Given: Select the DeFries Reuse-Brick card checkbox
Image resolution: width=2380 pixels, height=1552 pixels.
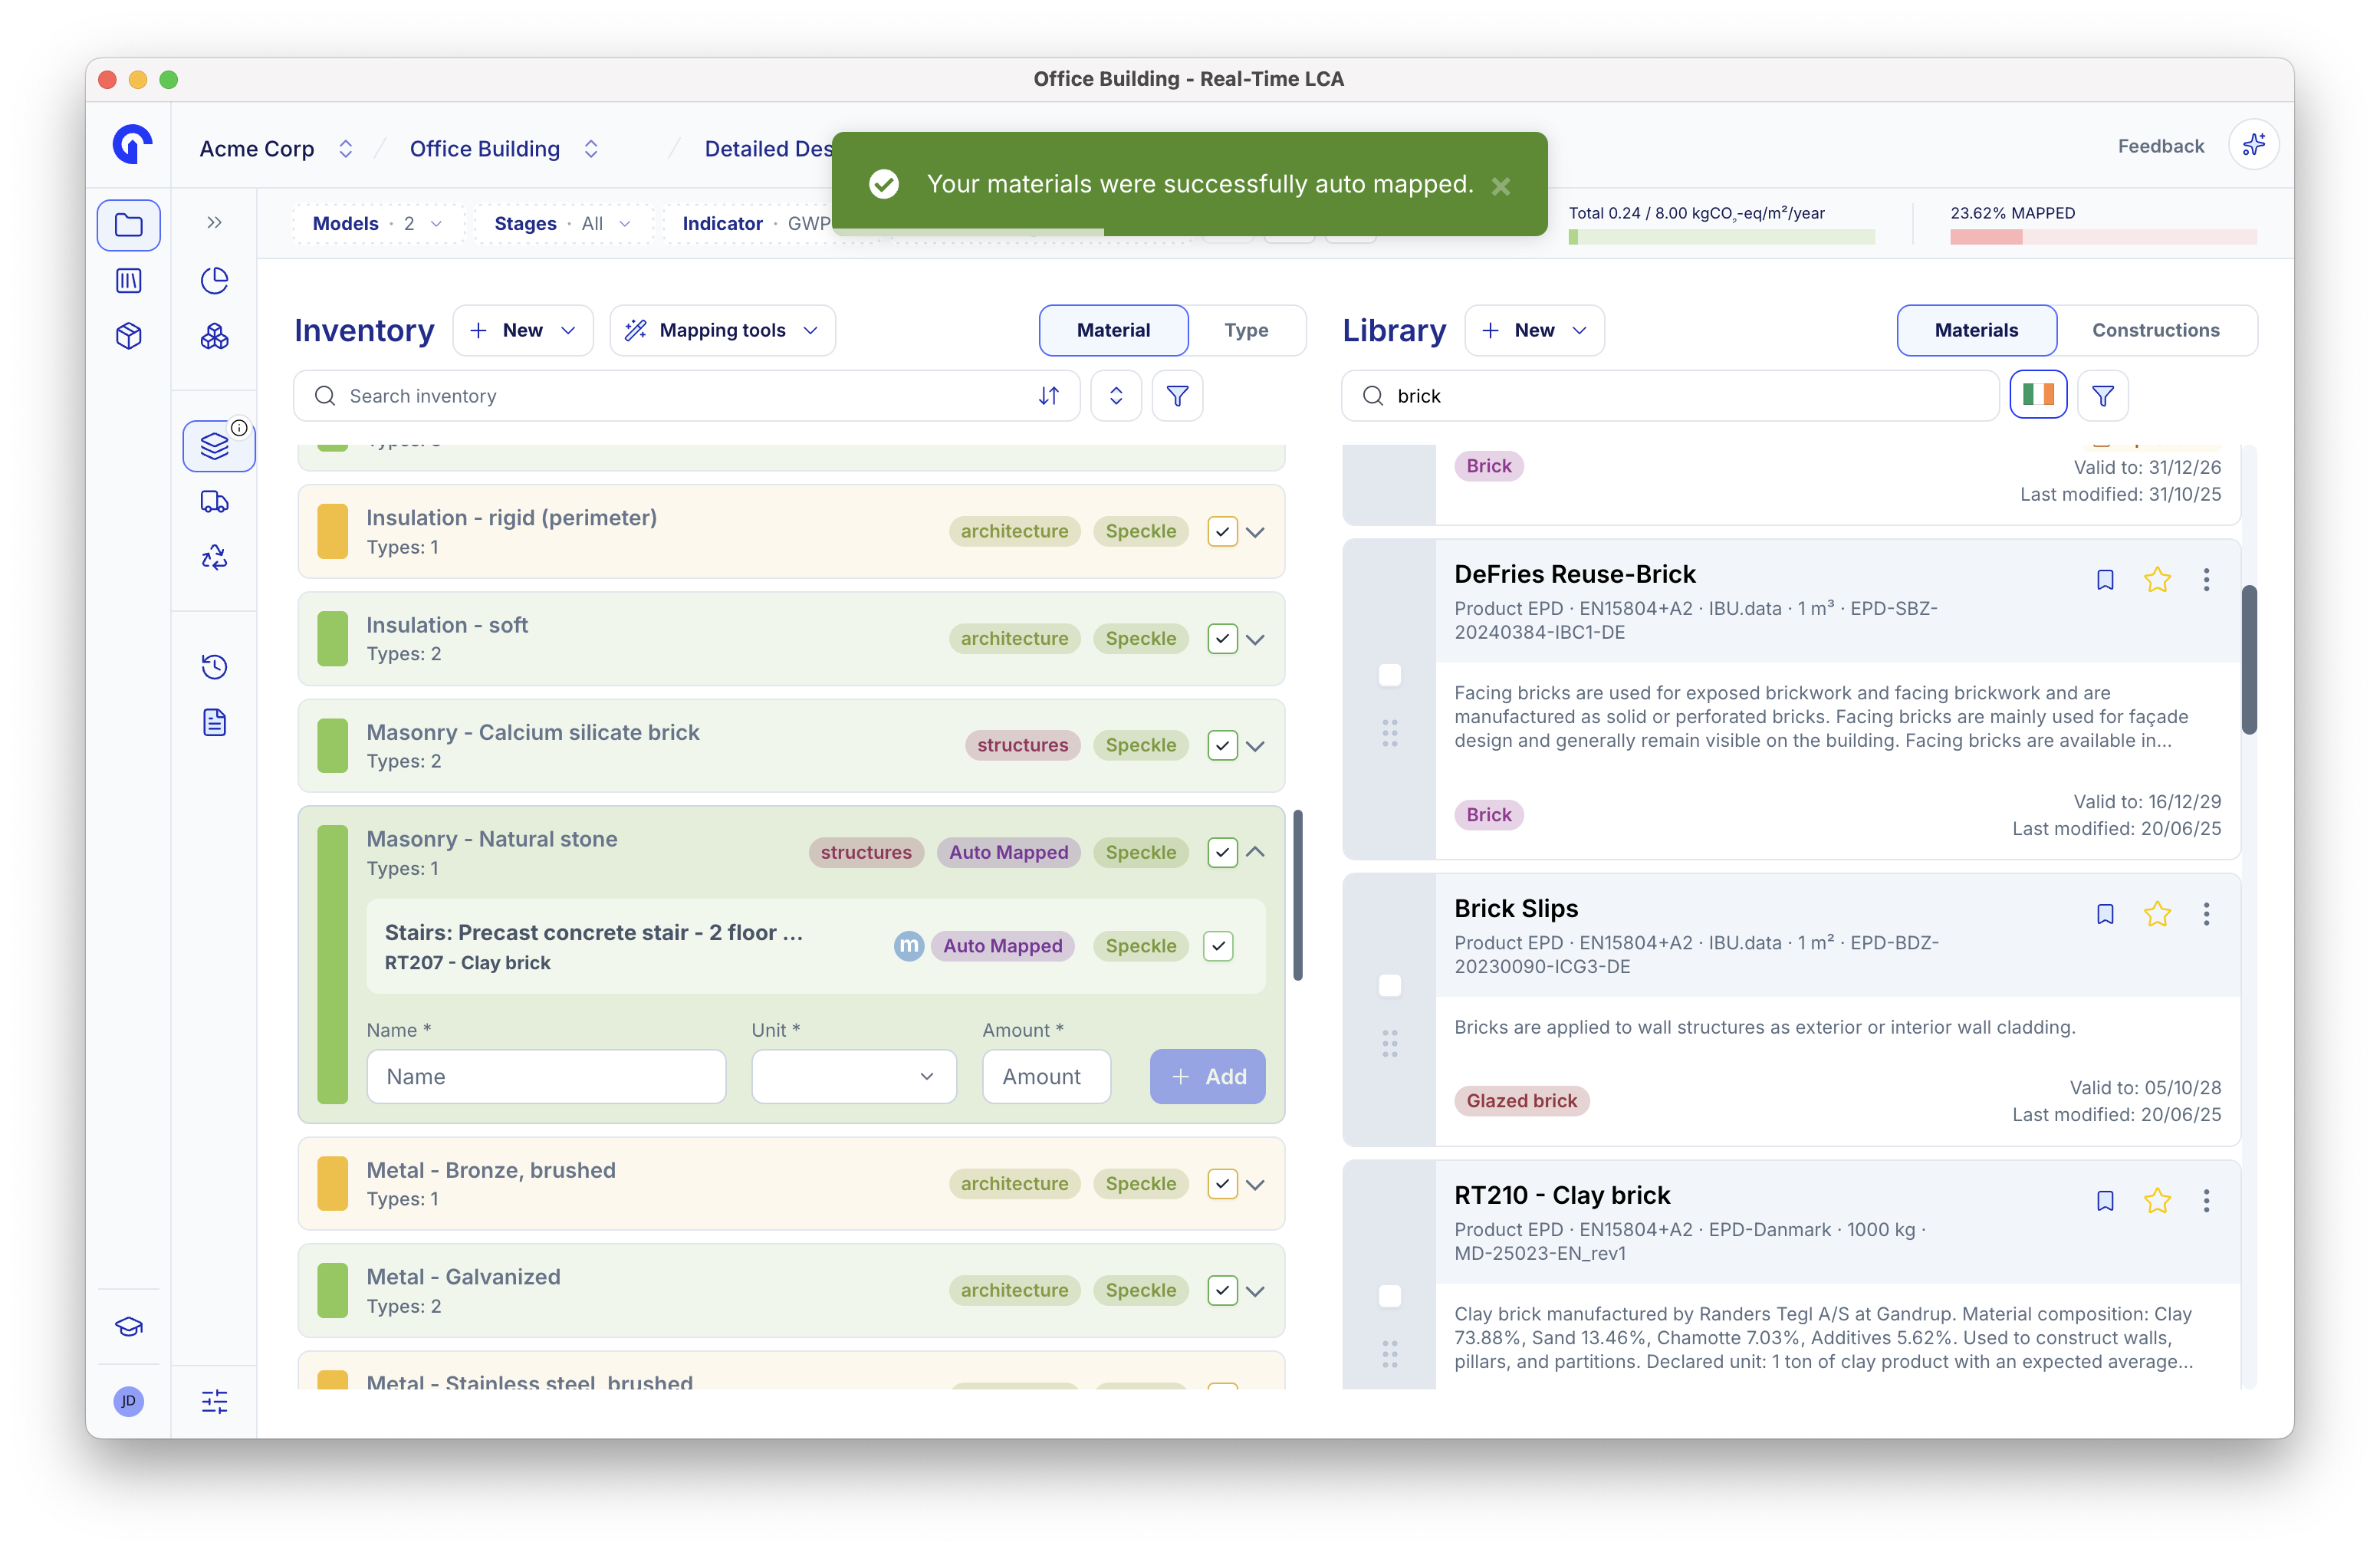Looking at the screenshot, I should [1390, 675].
